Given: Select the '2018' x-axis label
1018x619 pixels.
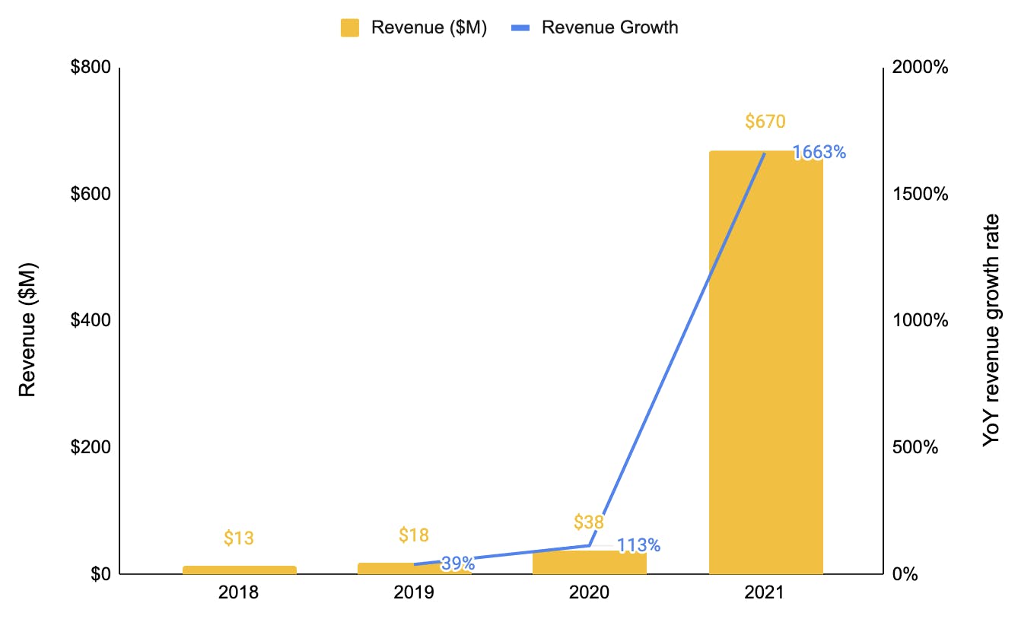Looking at the screenshot, I should tap(239, 593).
